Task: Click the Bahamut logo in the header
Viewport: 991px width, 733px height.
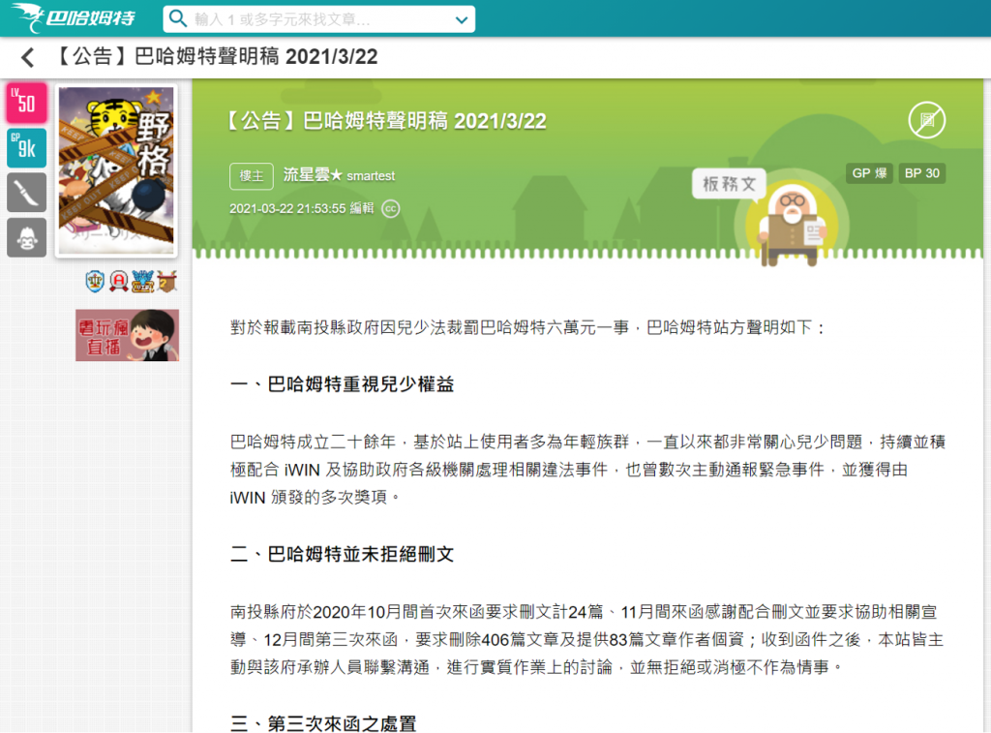Action: (73, 17)
